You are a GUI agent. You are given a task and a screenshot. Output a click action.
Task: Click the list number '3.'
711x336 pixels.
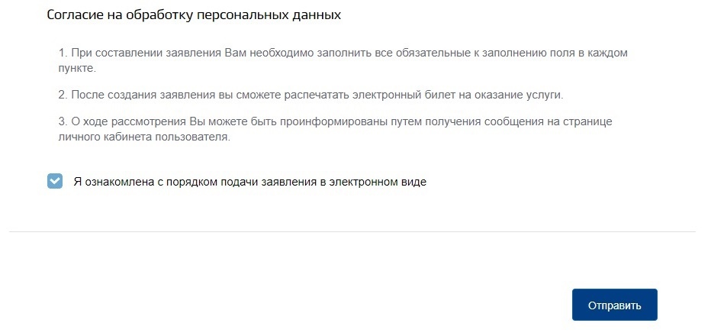(63, 121)
